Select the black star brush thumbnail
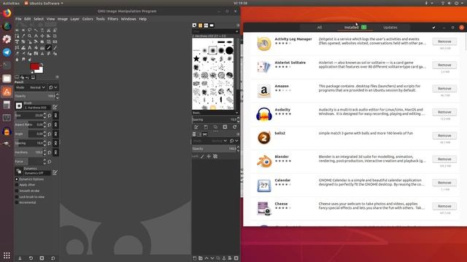Image resolution: width=467 pixels, height=262 pixels. tap(196, 59)
